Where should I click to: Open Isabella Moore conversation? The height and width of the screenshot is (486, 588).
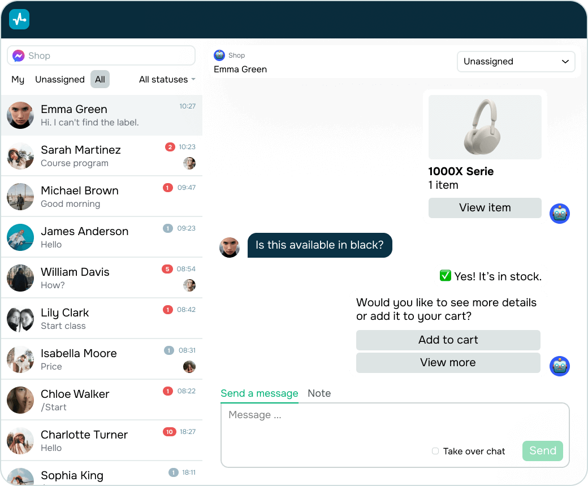click(x=102, y=359)
